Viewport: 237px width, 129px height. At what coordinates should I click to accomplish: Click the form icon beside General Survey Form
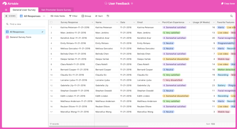point(7,37)
